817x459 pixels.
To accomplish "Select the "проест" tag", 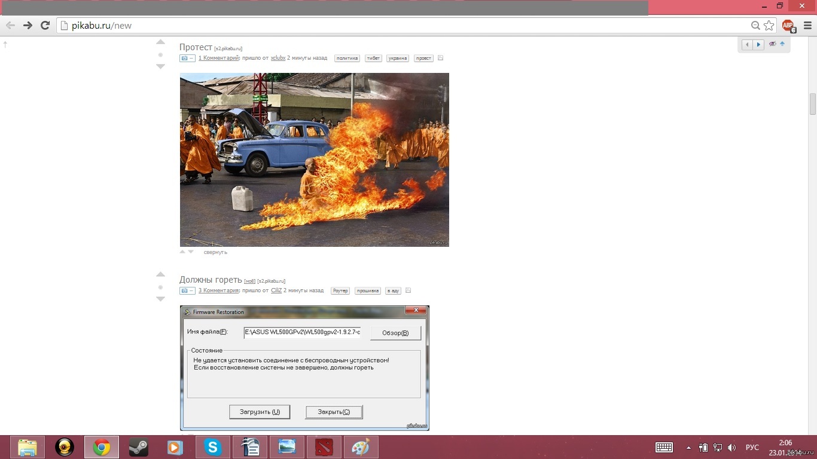I will [423, 58].
